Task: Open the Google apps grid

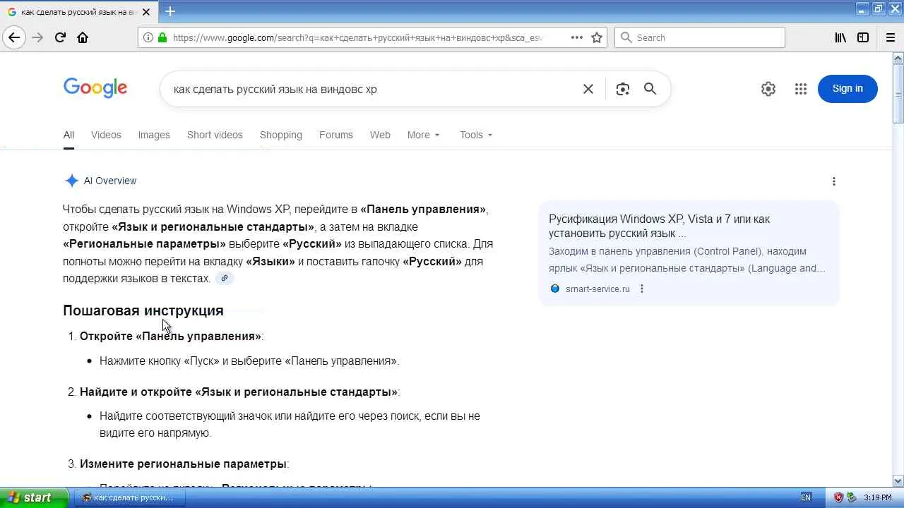Action: click(800, 89)
